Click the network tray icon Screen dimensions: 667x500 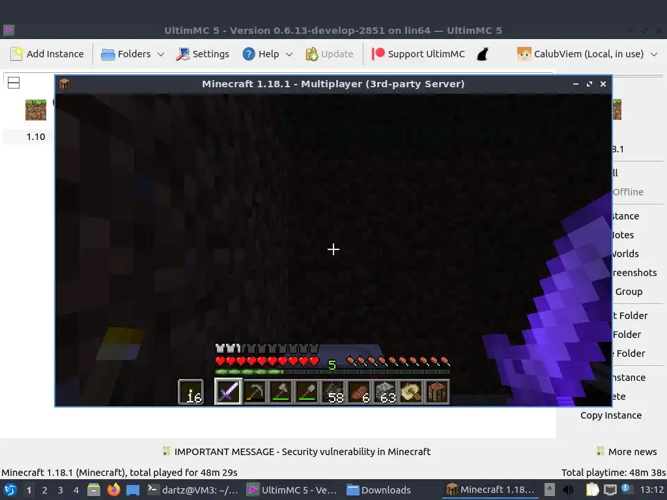(610, 490)
